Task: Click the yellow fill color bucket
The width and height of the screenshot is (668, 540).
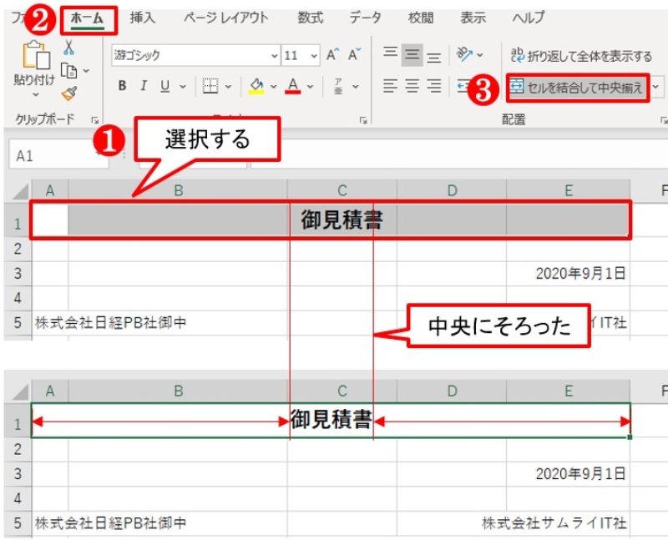Action: [256, 86]
